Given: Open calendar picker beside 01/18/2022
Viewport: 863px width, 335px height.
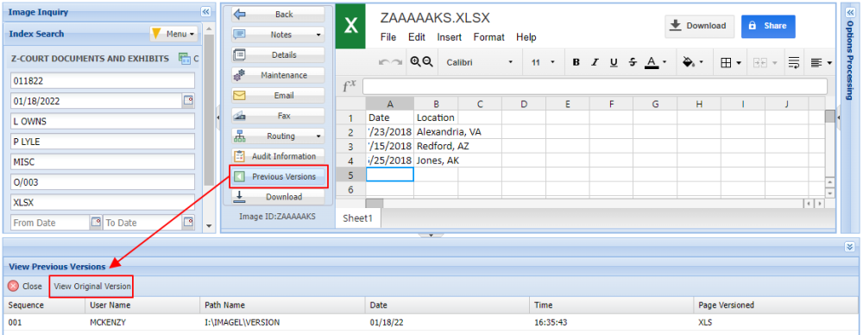Looking at the screenshot, I should pos(188,101).
